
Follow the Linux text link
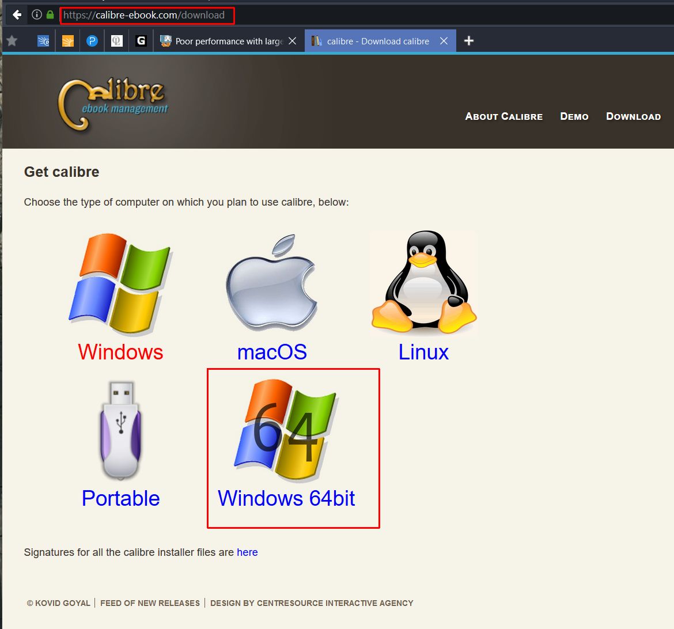pos(423,352)
